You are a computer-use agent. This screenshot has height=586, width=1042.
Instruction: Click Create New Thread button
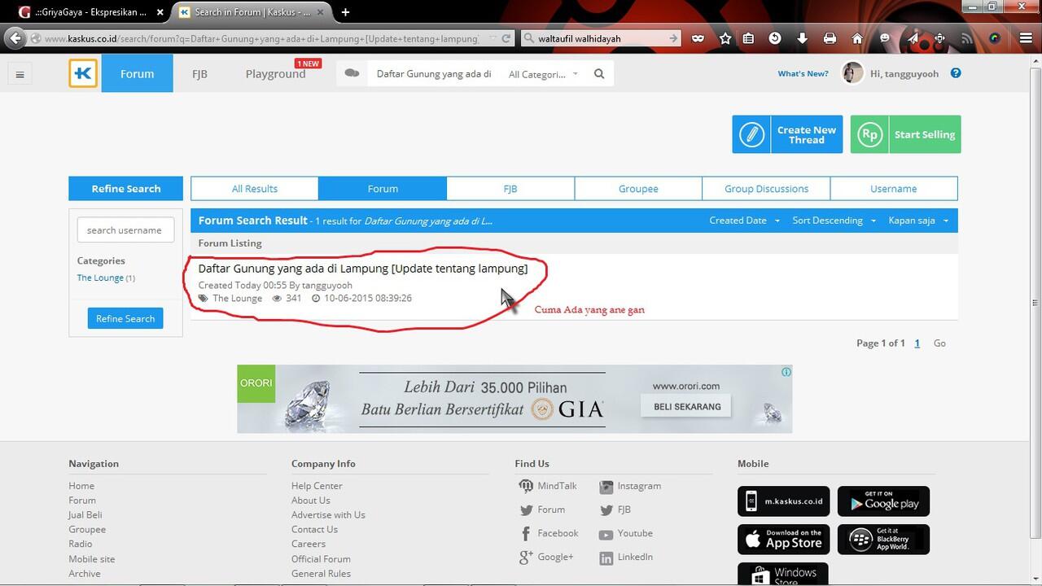(787, 134)
